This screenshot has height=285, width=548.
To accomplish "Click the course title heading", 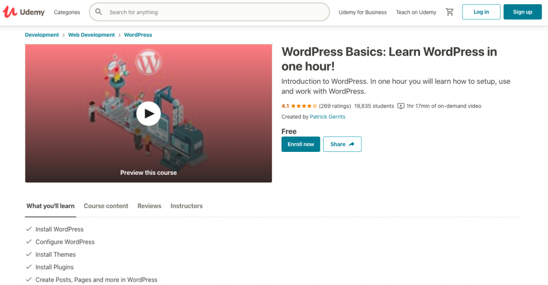I will (x=389, y=59).
